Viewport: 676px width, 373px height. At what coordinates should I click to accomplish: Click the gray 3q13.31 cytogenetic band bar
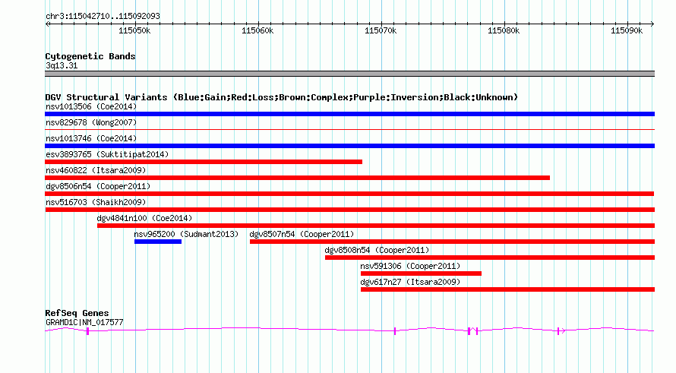point(349,74)
